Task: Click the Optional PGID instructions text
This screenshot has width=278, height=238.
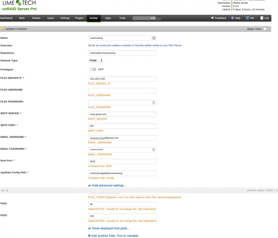Action: coord(122,221)
